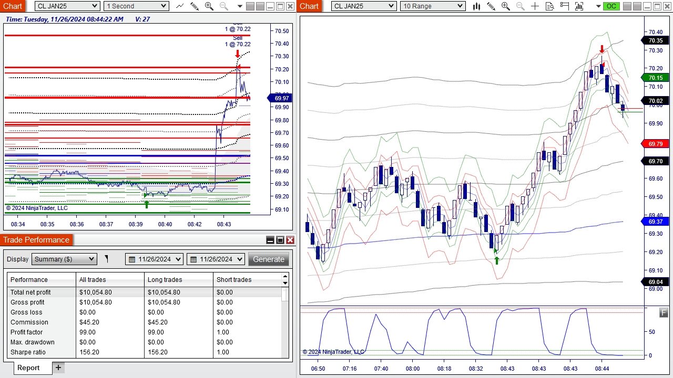Click the 70.35 price marker on the right chart
The height and width of the screenshot is (378, 673).
[655, 40]
